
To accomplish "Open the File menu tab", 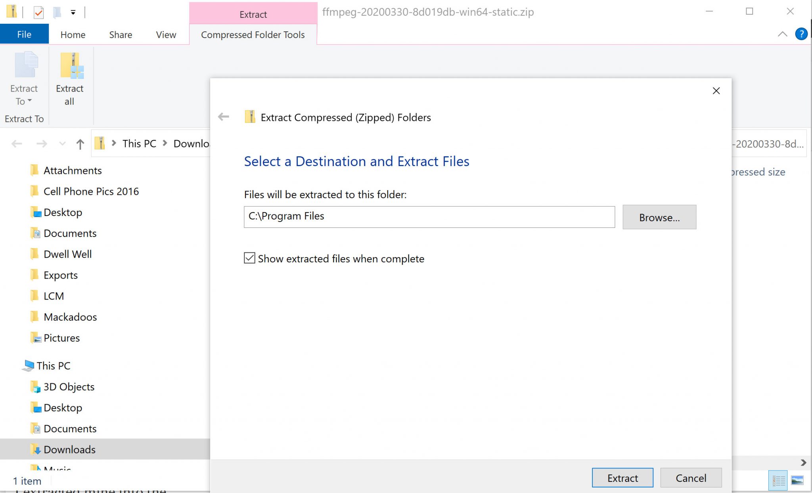I will pyautogui.click(x=24, y=34).
